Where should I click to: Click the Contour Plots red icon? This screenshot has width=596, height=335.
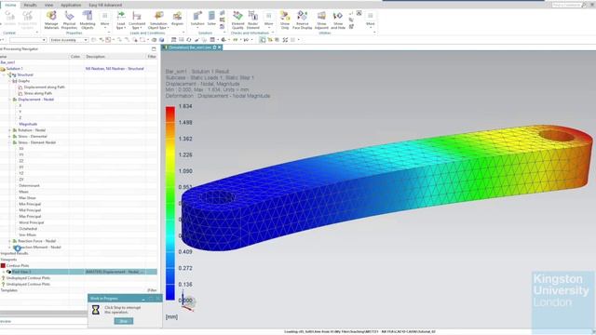(x=3, y=265)
